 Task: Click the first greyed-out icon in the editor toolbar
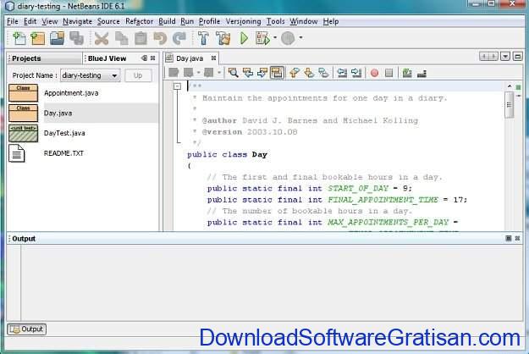(x=174, y=73)
